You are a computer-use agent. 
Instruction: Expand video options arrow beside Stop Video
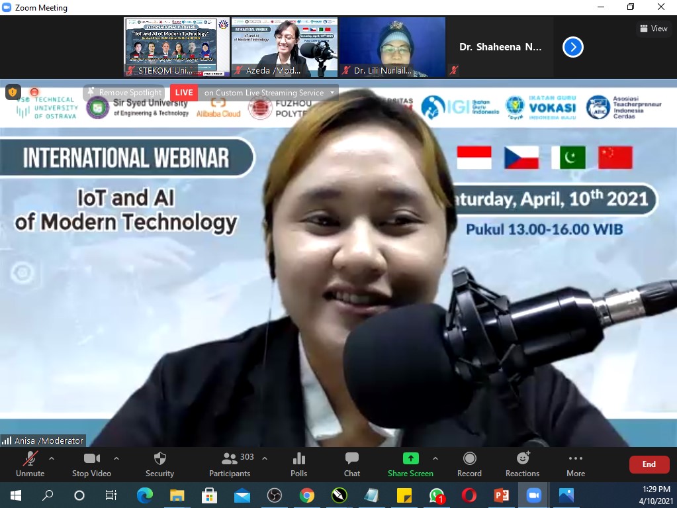click(116, 458)
